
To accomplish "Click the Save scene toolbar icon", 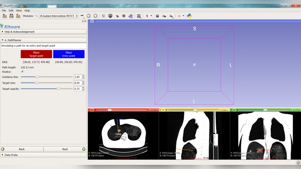I will click(18, 16).
